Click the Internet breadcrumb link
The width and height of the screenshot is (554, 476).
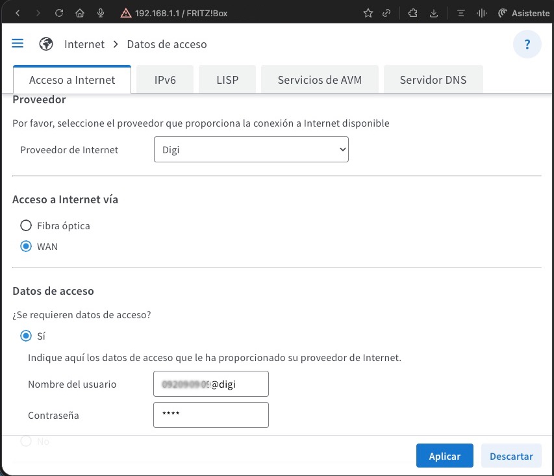(84, 45)
